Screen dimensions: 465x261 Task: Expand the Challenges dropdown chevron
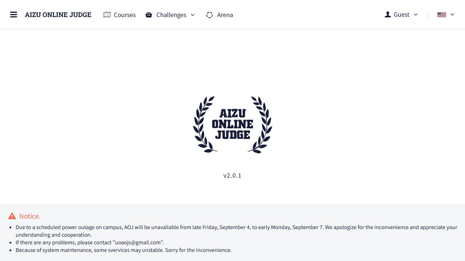(x=193, y=14)
